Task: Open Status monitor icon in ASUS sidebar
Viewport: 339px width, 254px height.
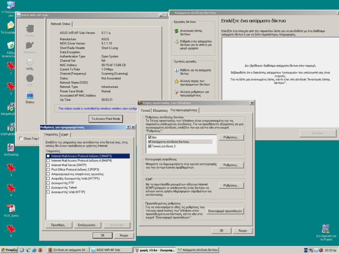Action: tap(30, 96)
